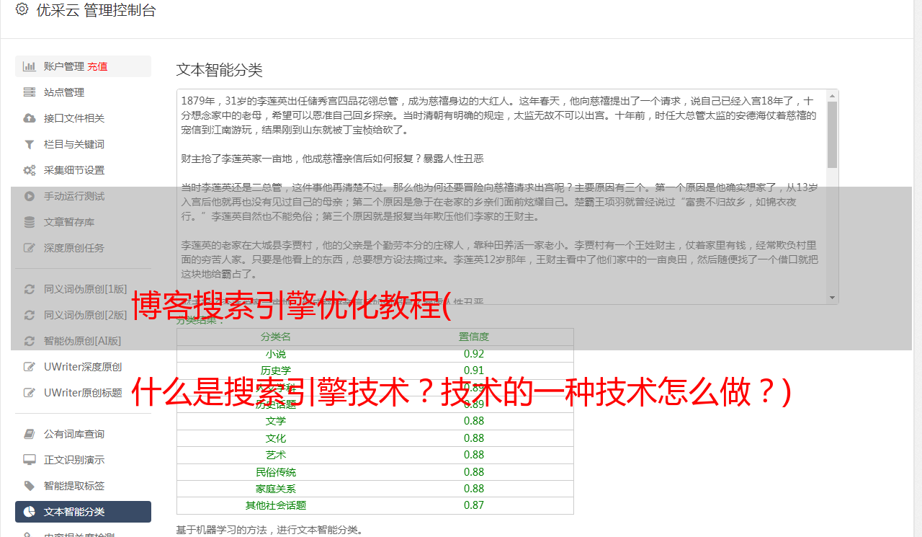Screen dimensions: 922x537
Task: Click the bar chart icon for 账户管理
Action: [x=30, y=66]
